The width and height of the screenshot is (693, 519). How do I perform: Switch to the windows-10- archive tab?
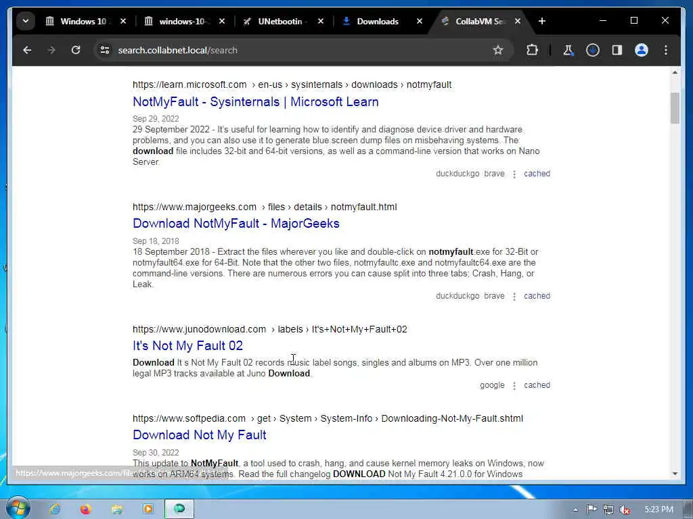185,21
